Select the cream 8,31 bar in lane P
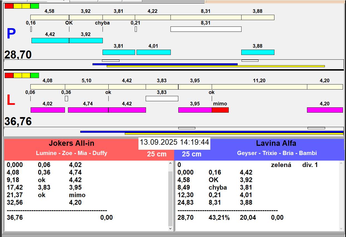 tap(206, 17)
